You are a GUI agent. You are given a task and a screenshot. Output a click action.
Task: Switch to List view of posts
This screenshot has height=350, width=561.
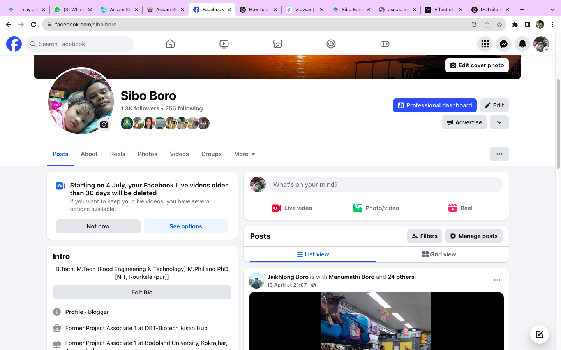313,254
